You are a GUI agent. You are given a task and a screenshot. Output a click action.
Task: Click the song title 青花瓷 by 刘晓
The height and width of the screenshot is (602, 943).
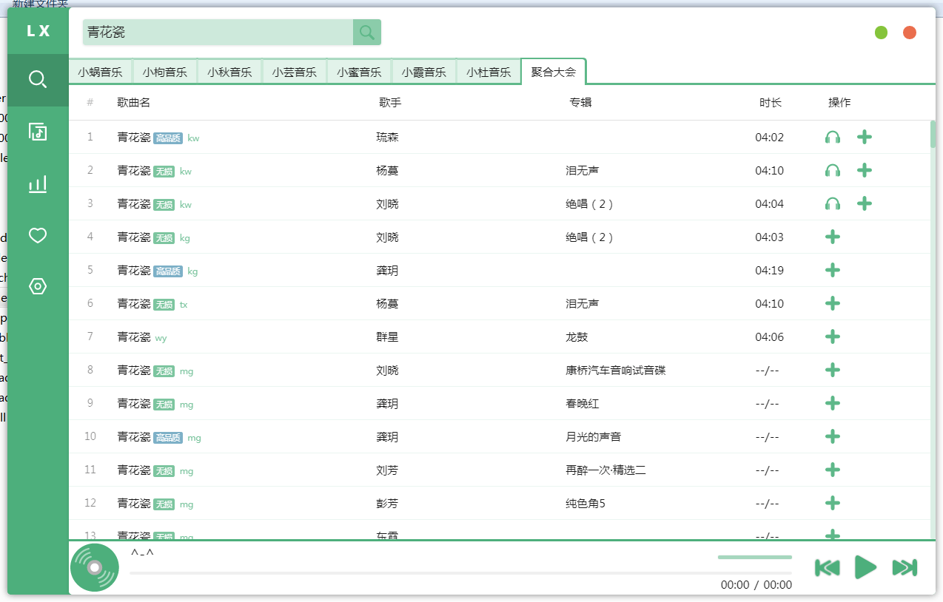point(133,203)
